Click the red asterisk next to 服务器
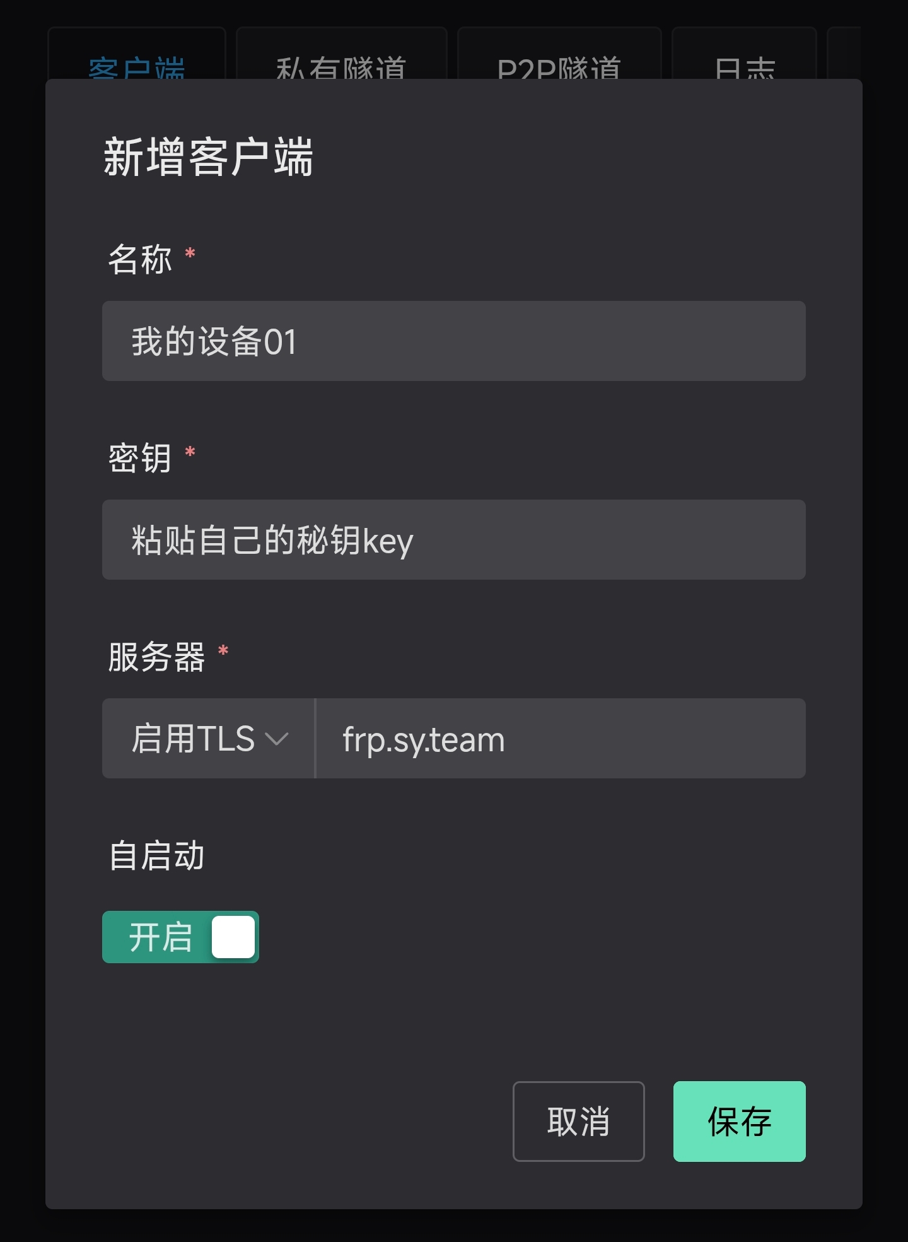908x1242 pixels. click(223, 650)
